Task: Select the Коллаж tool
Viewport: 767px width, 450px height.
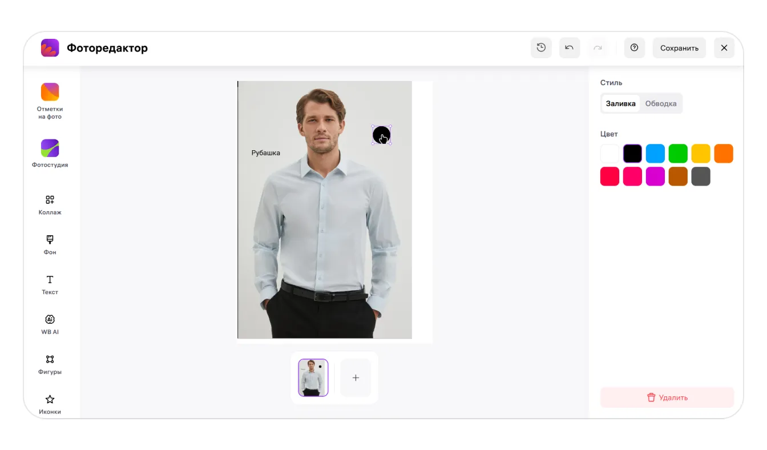Action: click(x=50, y=205)
